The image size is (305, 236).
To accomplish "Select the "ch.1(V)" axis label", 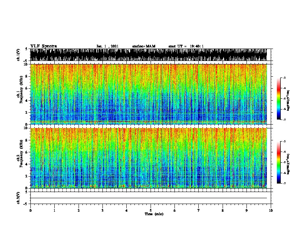I will 18,55.
